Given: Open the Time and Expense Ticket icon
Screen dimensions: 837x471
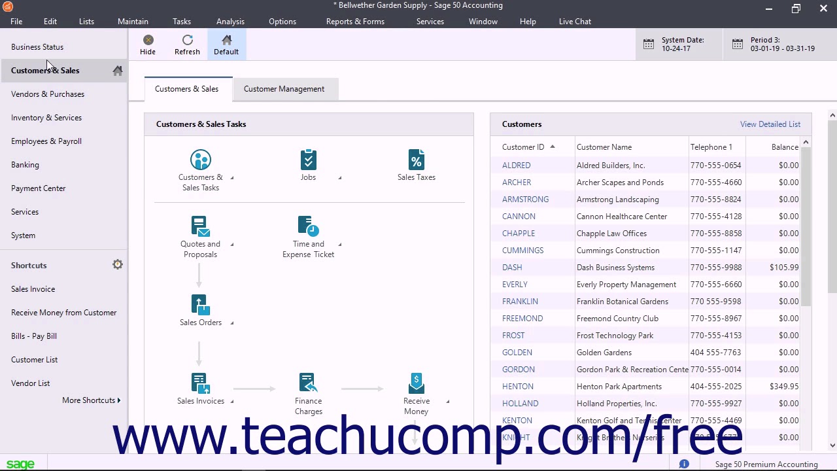Looking at the screenshot, I should (308, 227).
